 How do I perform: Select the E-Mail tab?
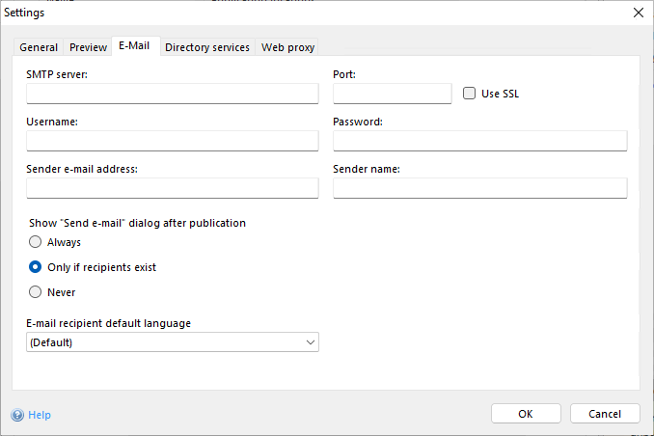click(x=134, y=46)
